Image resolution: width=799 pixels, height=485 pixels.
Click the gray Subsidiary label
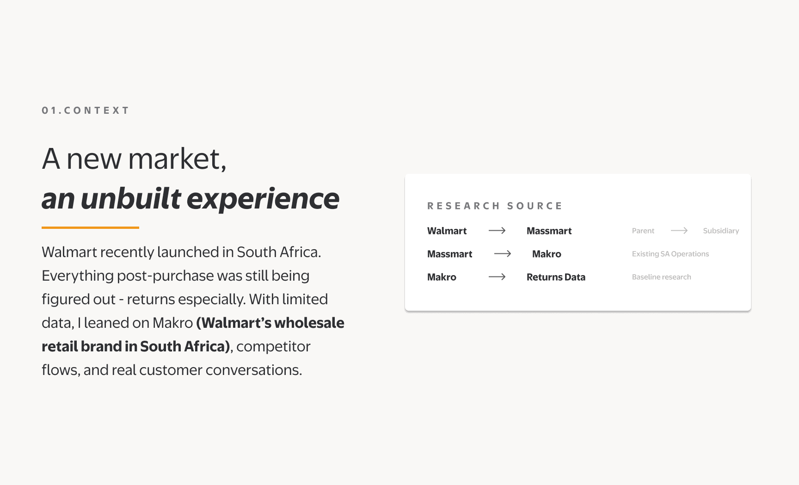pos(721,231)
